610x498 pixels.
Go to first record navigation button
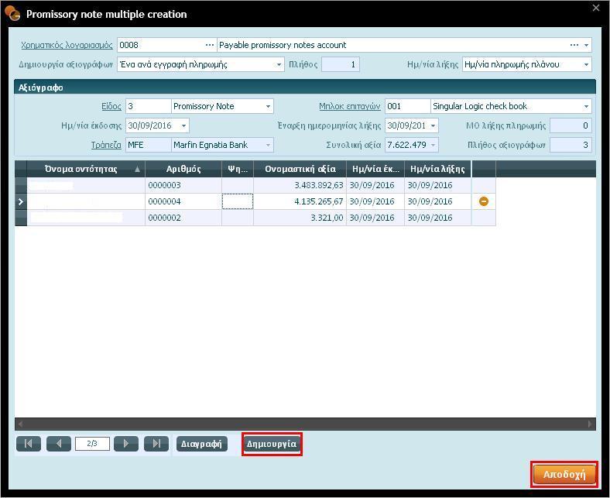(29, 444)
